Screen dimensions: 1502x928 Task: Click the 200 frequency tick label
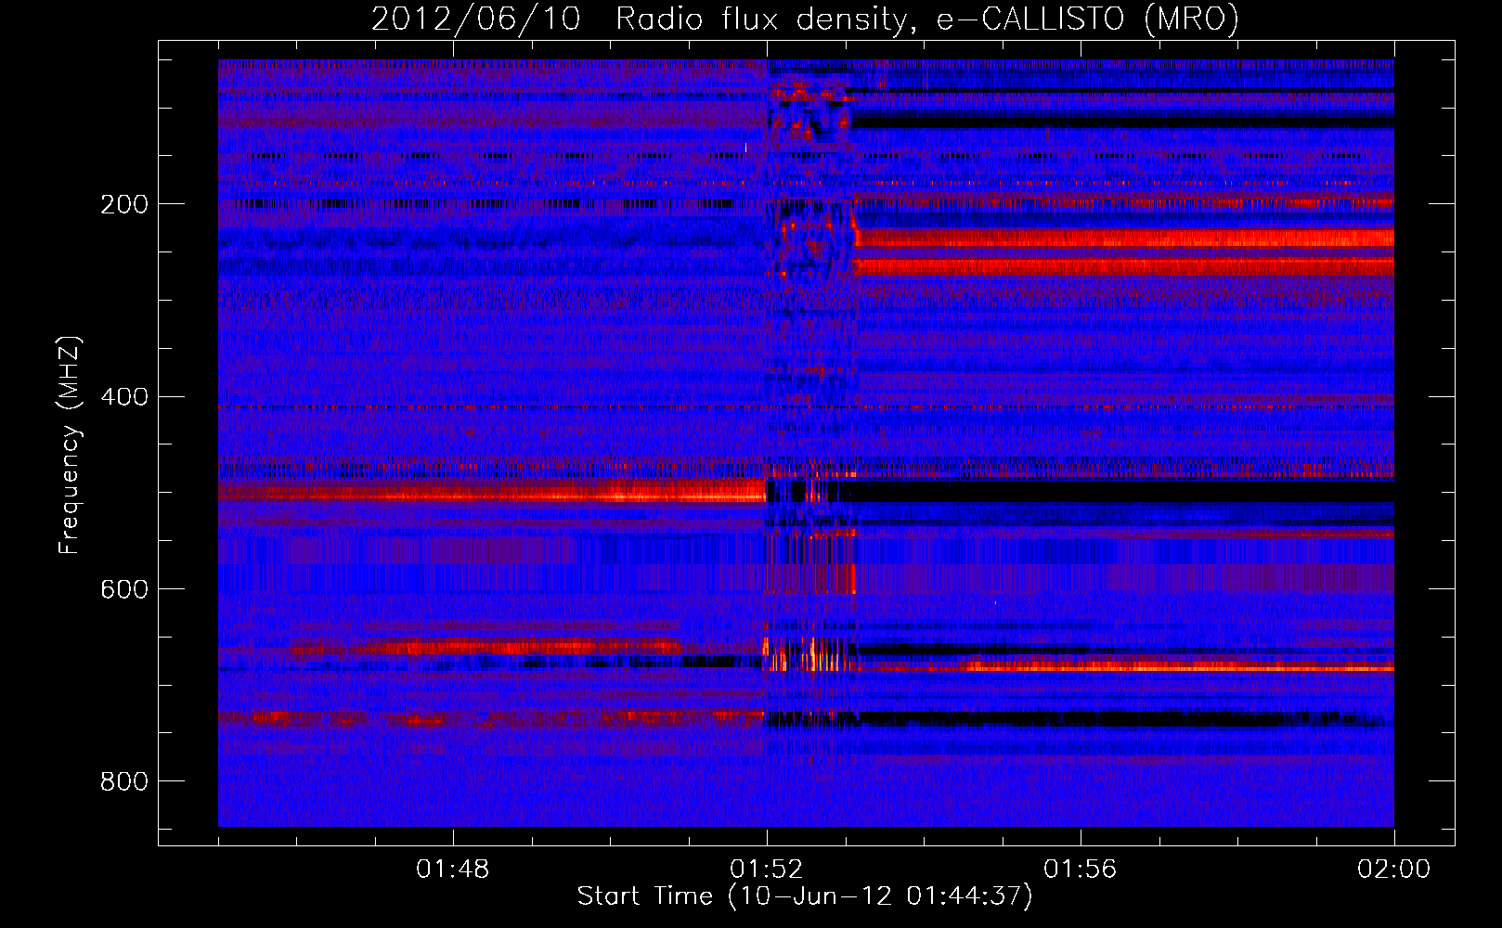click(x=123, y=204)
